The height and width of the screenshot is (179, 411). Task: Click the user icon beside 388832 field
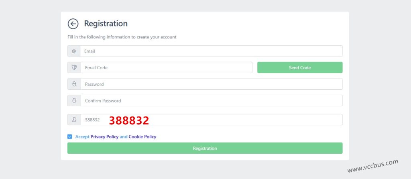pos(74,119)
